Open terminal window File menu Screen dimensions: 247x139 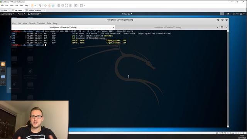14,23
